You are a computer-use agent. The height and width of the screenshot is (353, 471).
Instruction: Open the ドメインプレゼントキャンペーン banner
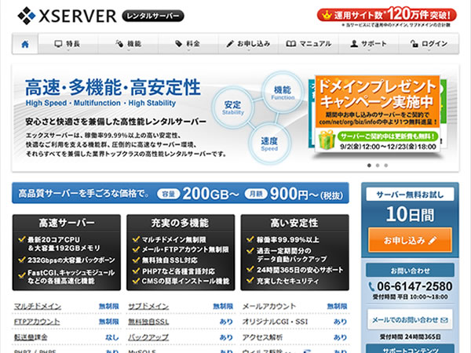tap(378, 114)
